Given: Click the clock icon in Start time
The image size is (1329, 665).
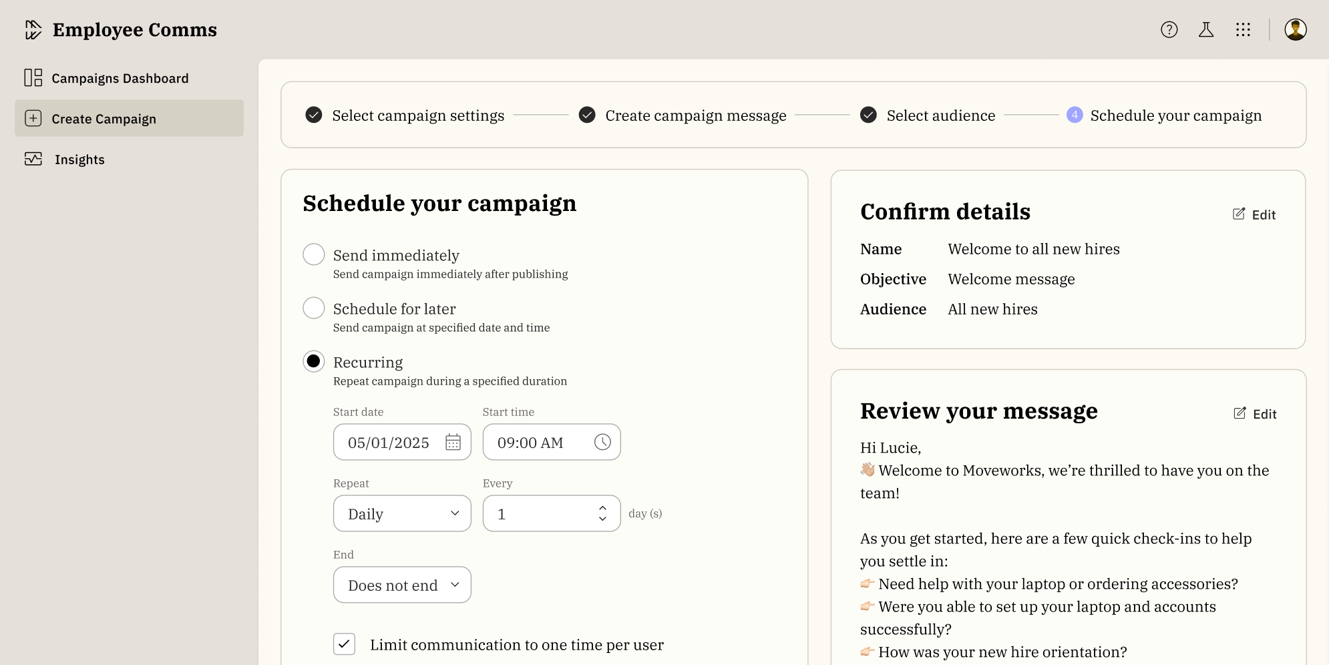Looking at the screenshot, I should [x=602, y=442].
